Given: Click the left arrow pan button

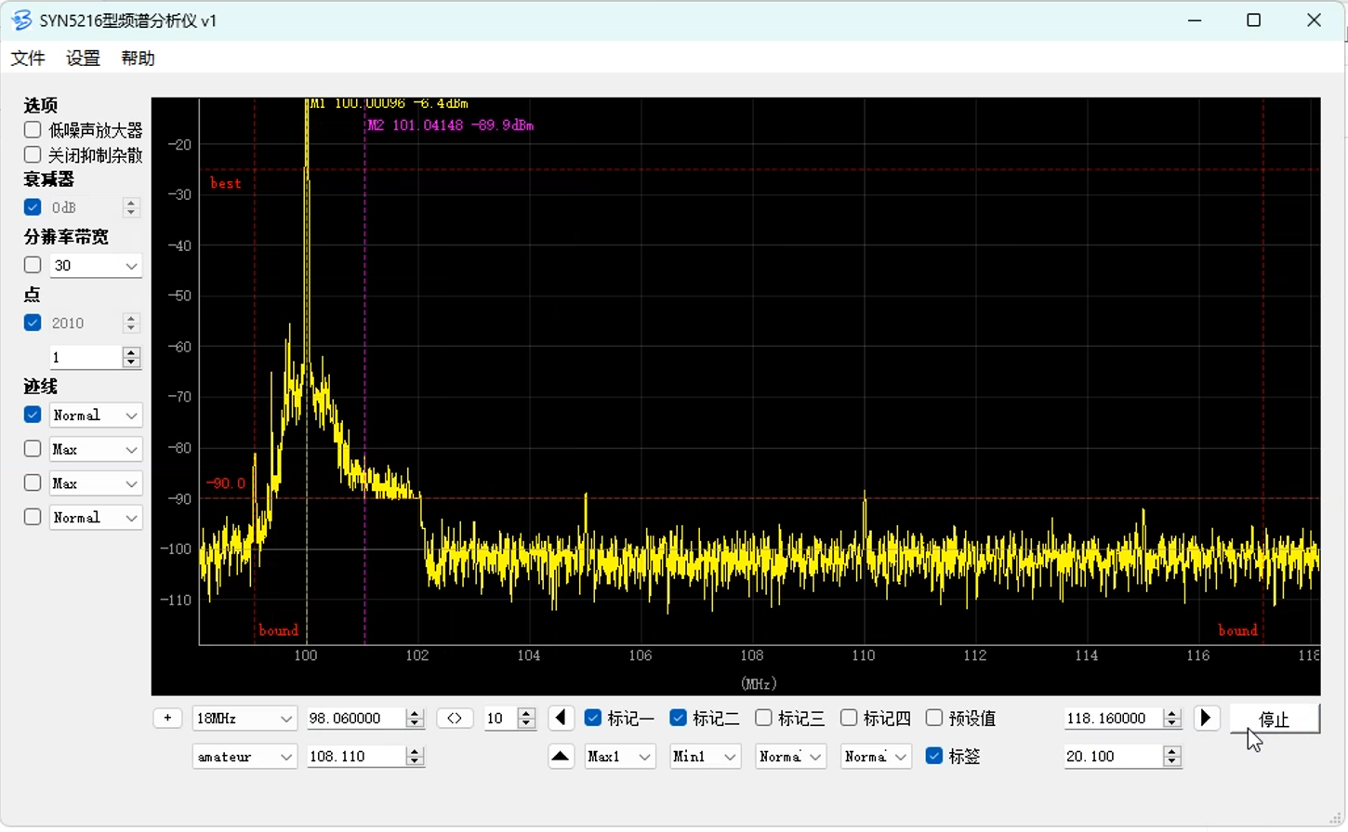Looking at the screenshot, I should tap(561, 718).
